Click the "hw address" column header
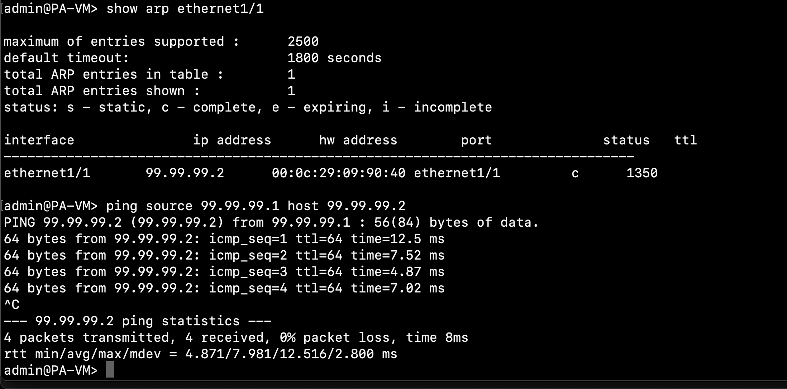787x389 pixels. click(x=358, y=140)
